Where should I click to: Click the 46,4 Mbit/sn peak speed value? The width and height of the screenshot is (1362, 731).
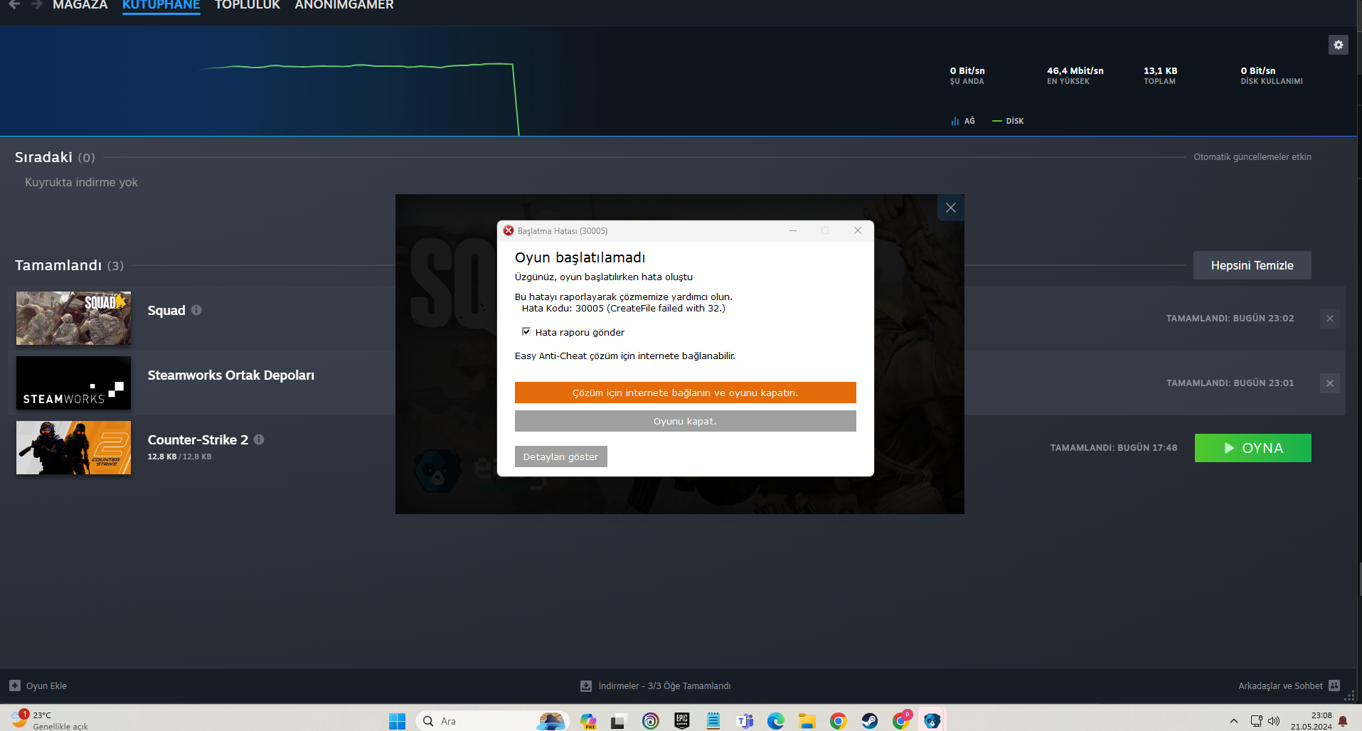(1075, 70)
